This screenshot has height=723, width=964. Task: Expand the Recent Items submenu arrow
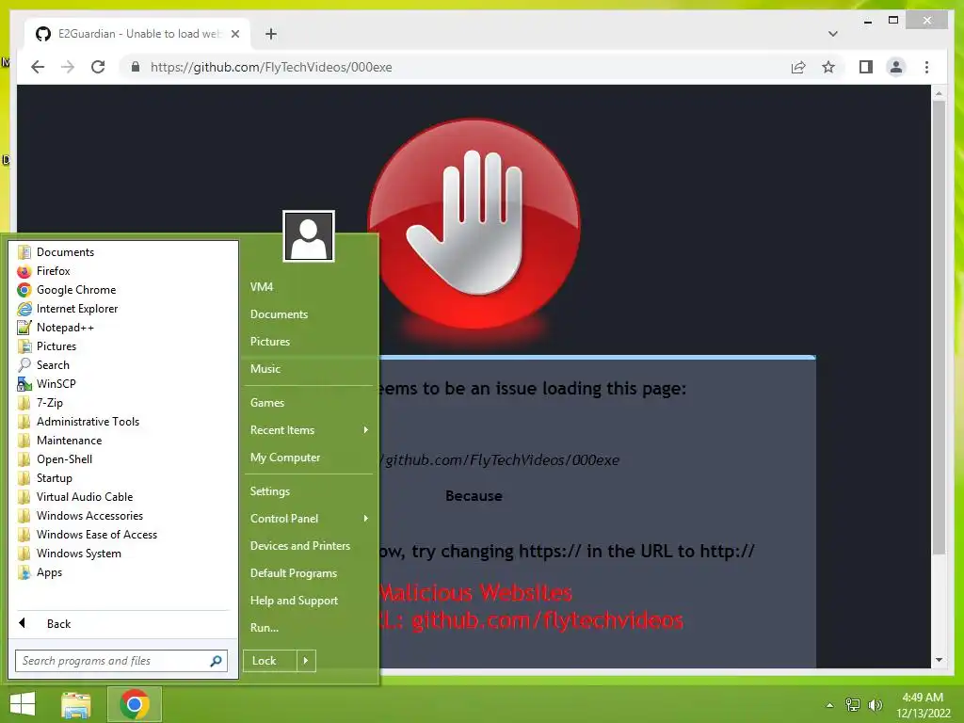point(366,429)
